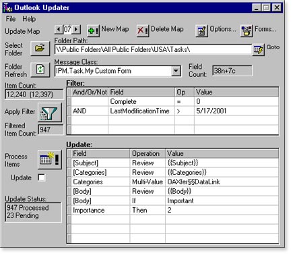Image resolution: width=293 pixels, height=274 pixels.
Task: Select the AND cell in Filter table
Action: tap(90, 111)
